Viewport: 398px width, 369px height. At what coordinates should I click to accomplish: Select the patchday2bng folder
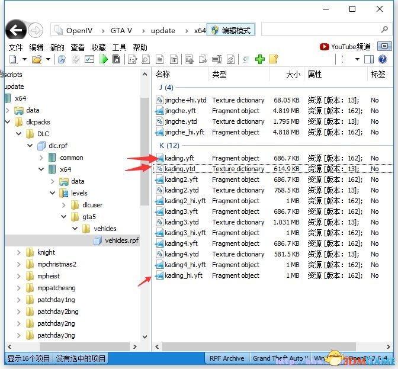coord(57,312)
